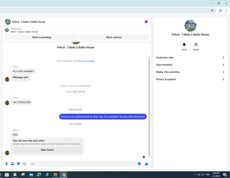
Task: Expand Privacy & support section
Action: click(x=190, y=79)
